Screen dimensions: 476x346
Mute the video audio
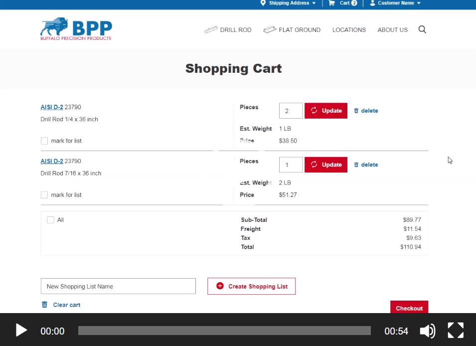428,330
